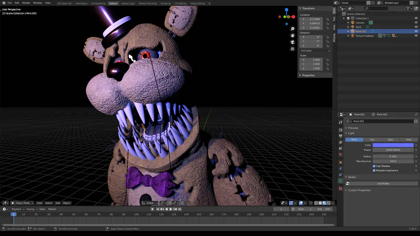Screen dimensions: 420x236
Task: Click the zoom magnifier icon in viewport
Action: (293, 29)
